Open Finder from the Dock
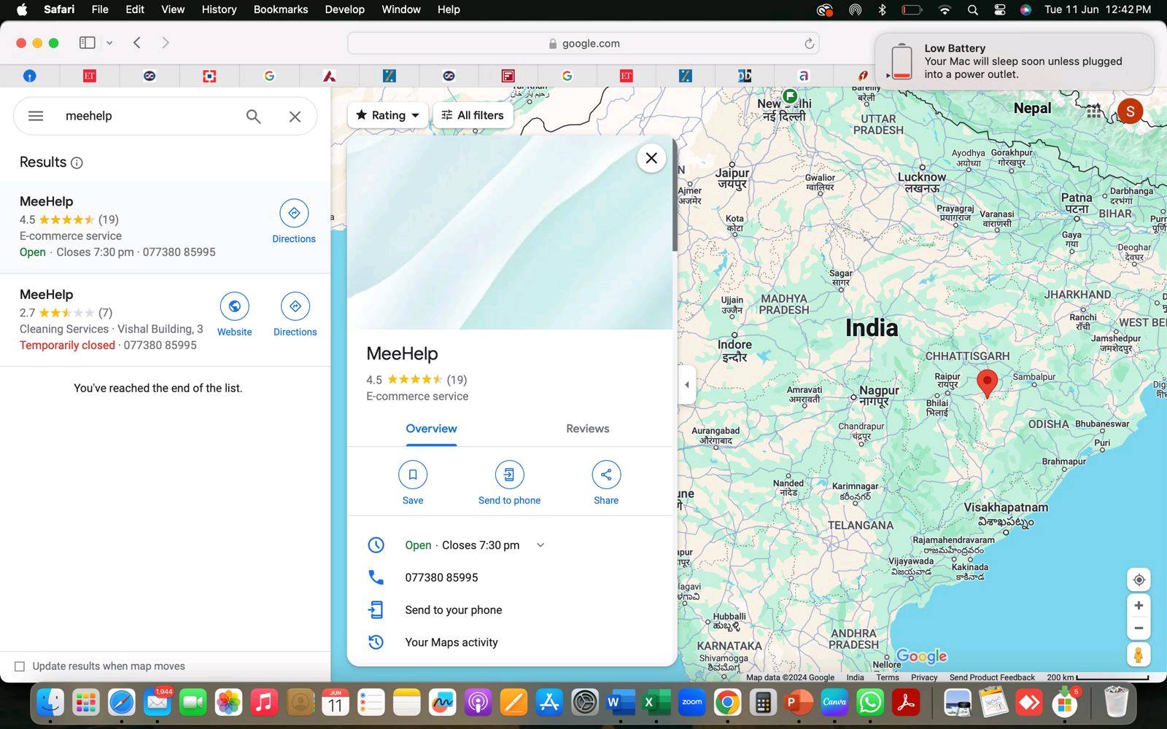The image size is (1167, 729). click(x=50, y=703)
